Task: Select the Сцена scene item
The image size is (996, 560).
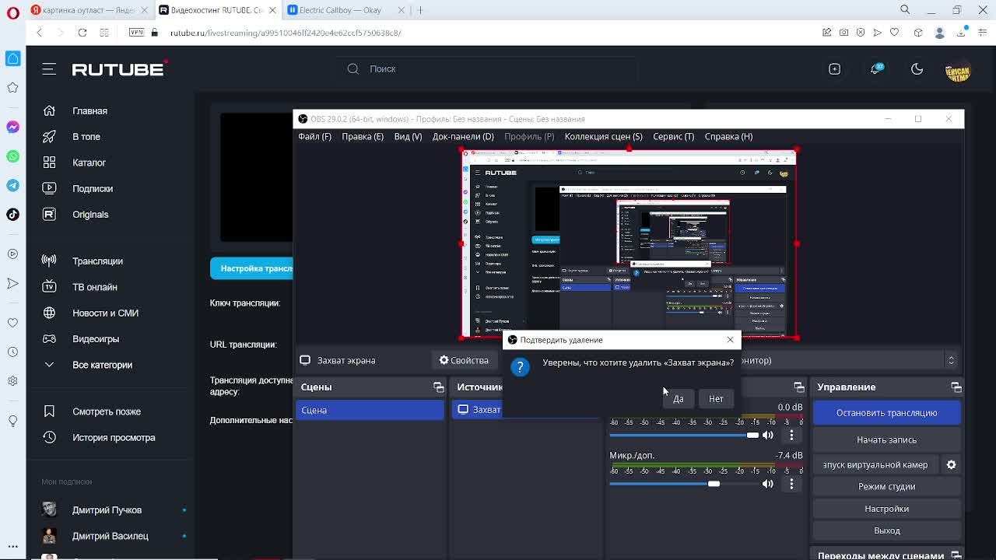Action: click(370, 410)
